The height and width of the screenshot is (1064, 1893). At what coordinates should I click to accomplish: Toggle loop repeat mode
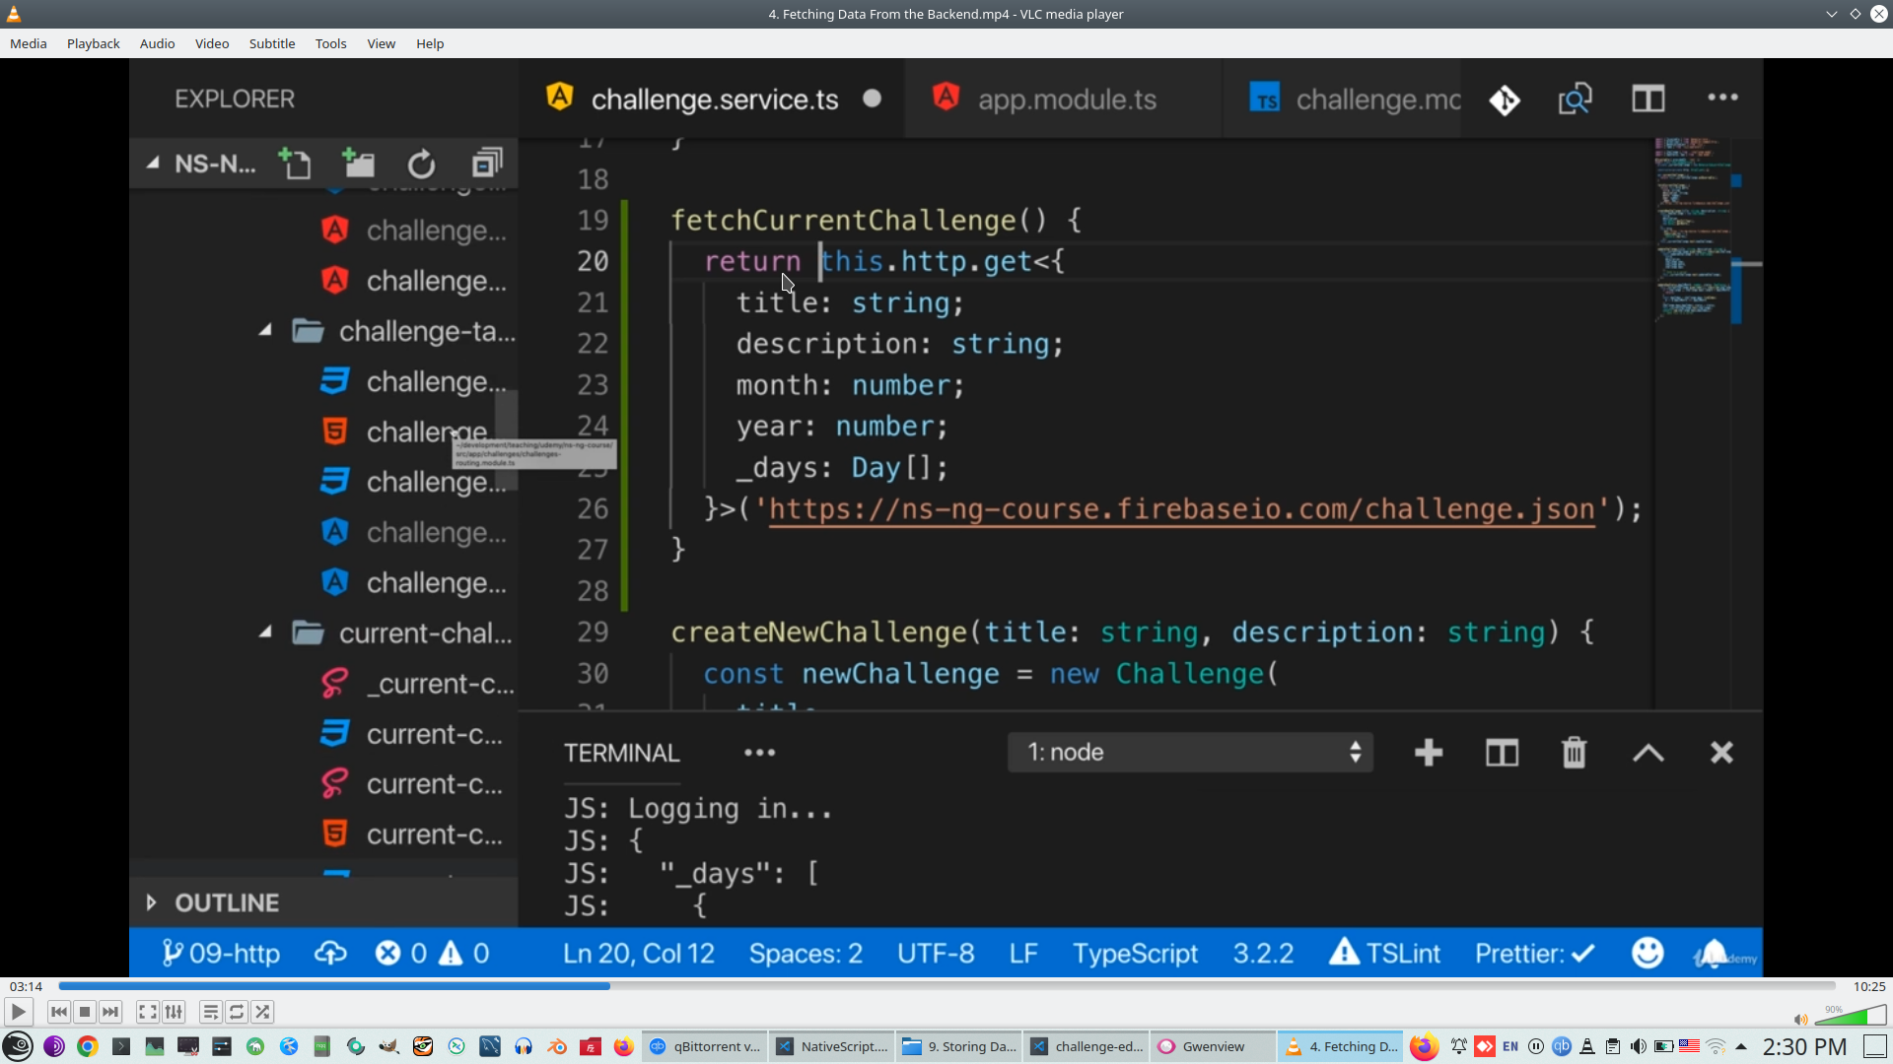237,1012
